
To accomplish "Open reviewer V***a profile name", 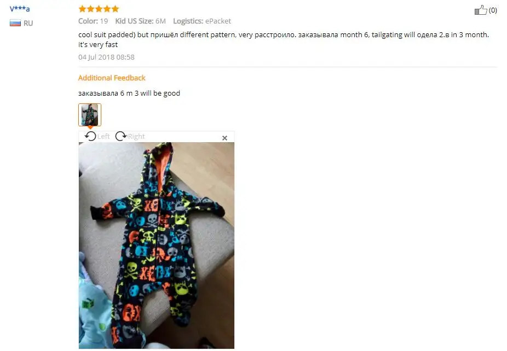I will tap(19, 9).
